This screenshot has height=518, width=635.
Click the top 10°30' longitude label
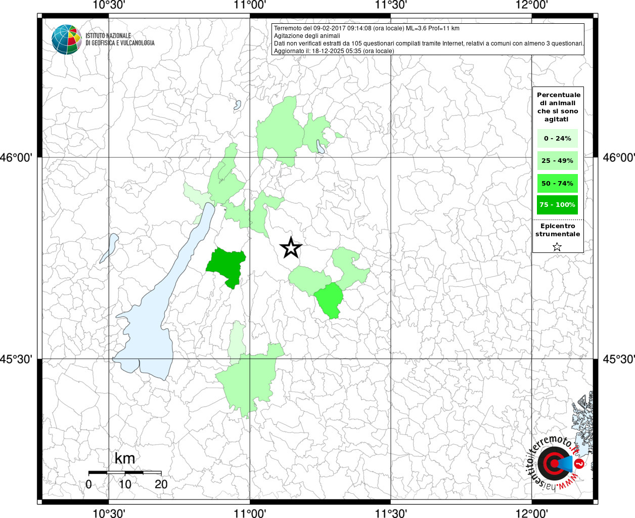[108, 6]
